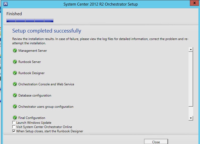Click the Setup completed successfully heading

47,31
